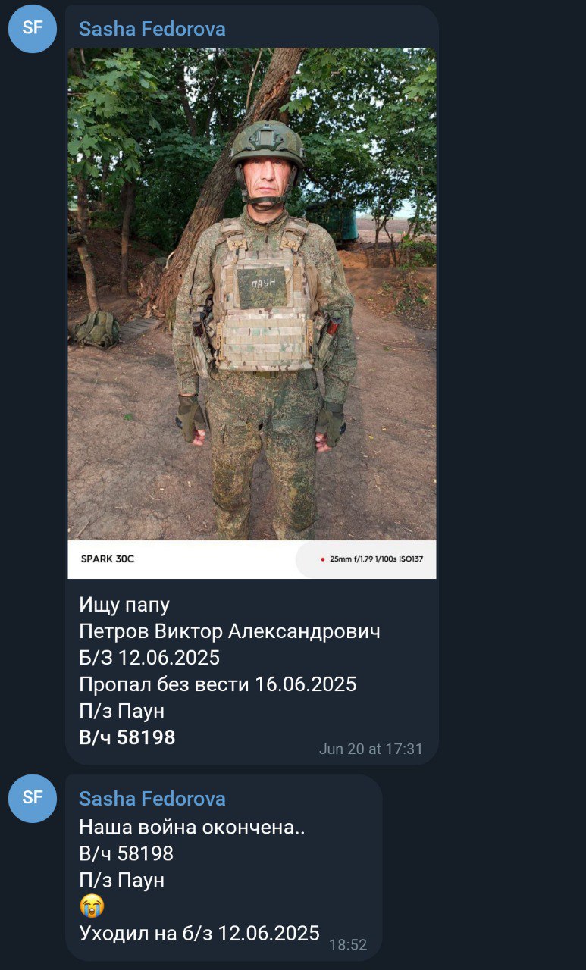Click the Уходил на б/з 12.06.2025 line

(x=199, y=934)
